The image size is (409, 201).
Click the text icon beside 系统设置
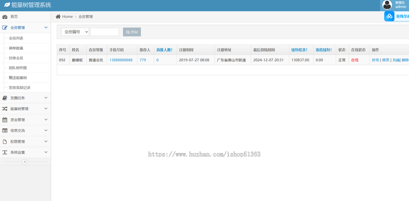click(5, 152)
